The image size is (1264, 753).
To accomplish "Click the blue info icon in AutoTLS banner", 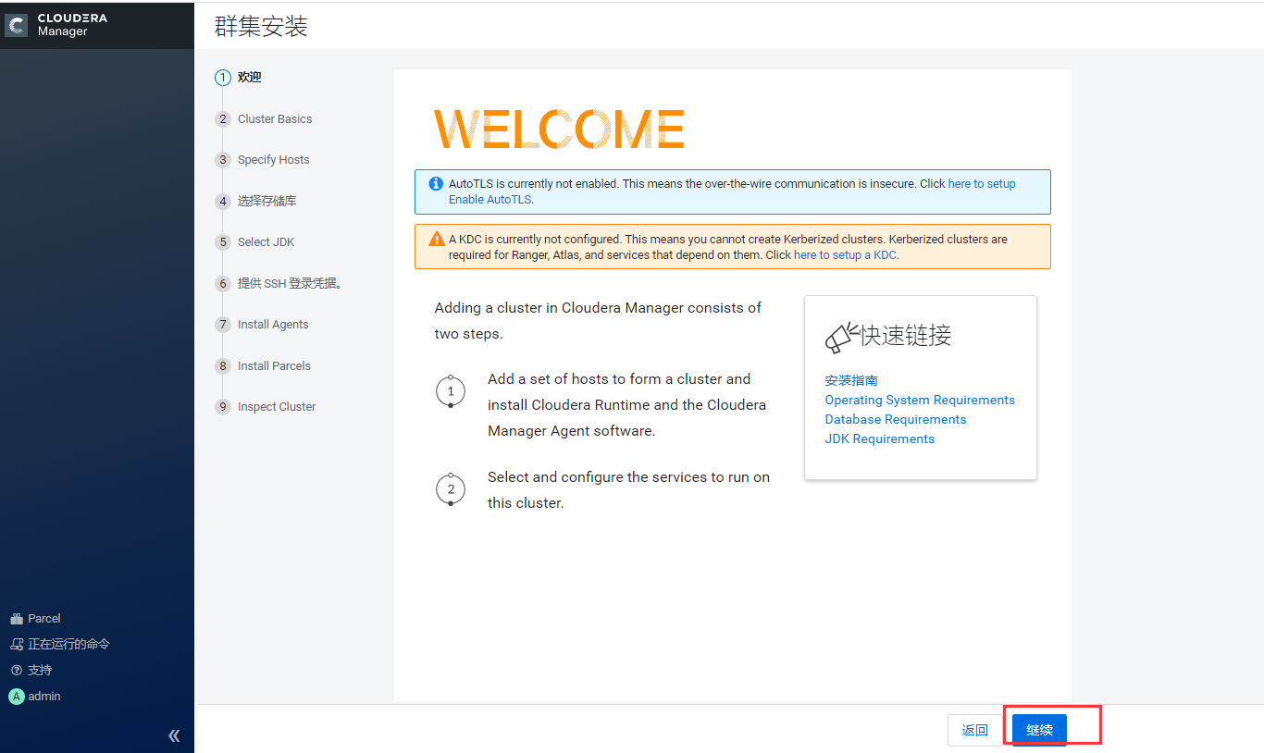I will click(436, 183).
